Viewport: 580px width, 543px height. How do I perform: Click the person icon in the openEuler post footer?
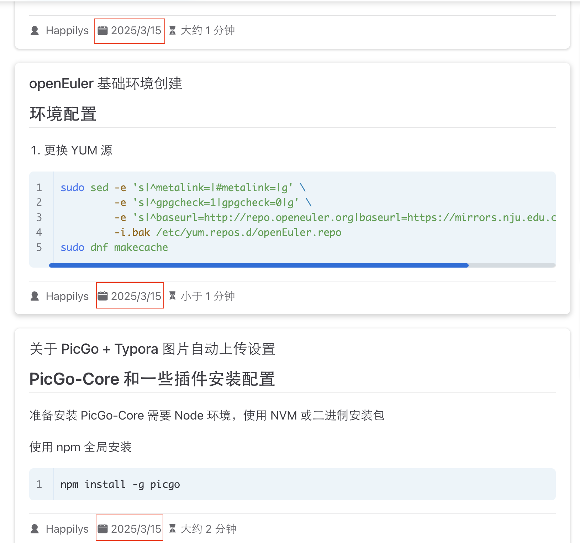pyautogui.click(x=35, y=296)
